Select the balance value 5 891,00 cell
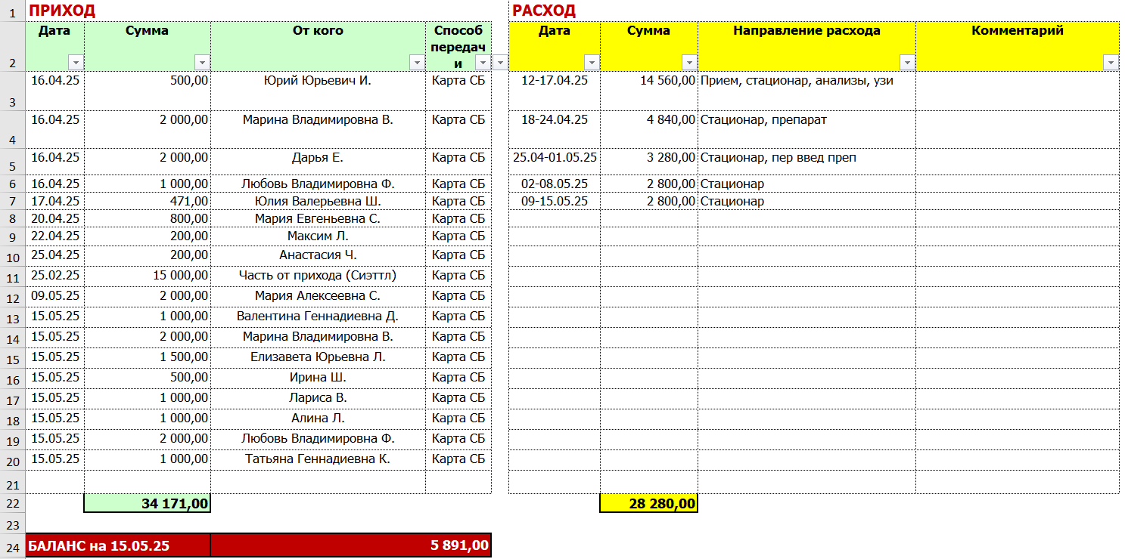The width and height of the screenshot is (1125, 559). [x=351, y=545]
